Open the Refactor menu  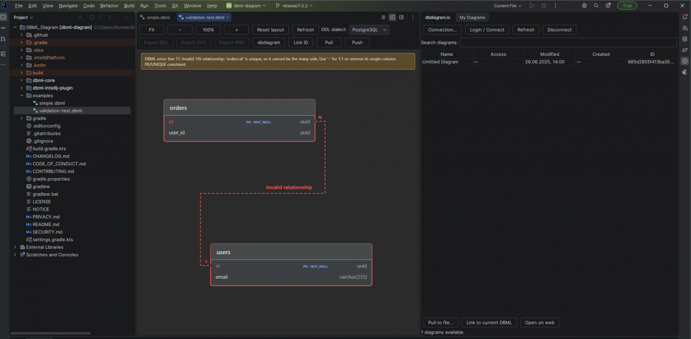[x=109, y=6]
